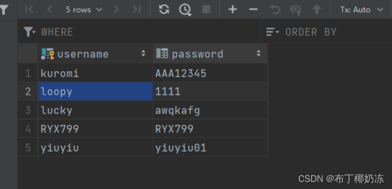392x189 pixels.
Task: Expand the ORDER BY sort dropdown
Action: (x=272, y=32)
